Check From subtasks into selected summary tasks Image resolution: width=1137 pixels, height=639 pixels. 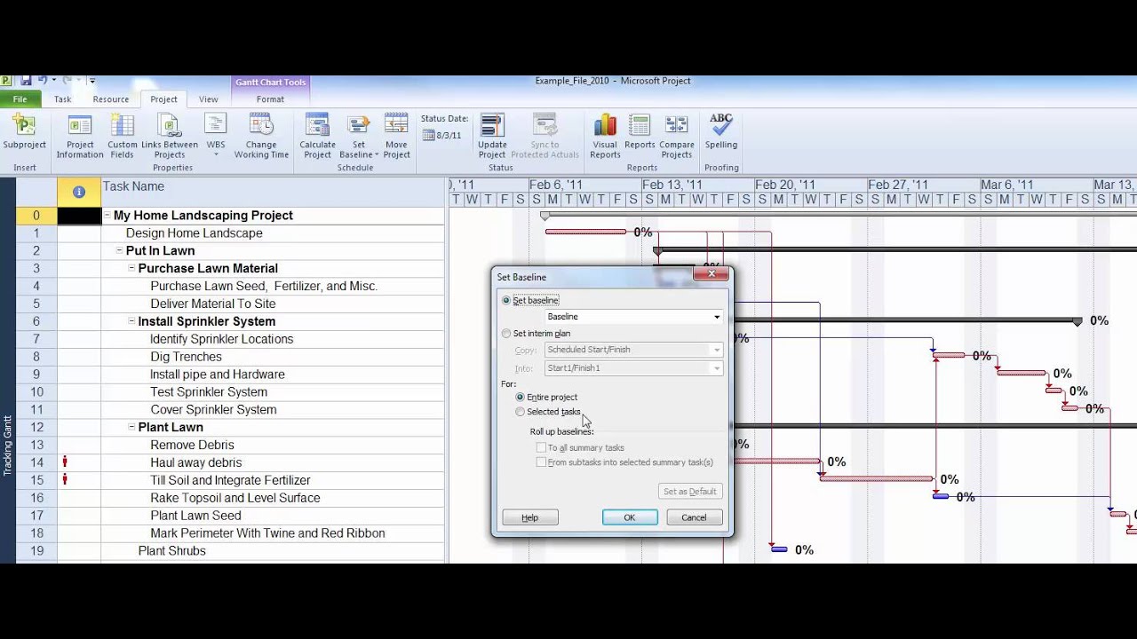point(541,462)
